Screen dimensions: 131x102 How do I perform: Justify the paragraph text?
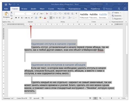(x=60, y=18)
